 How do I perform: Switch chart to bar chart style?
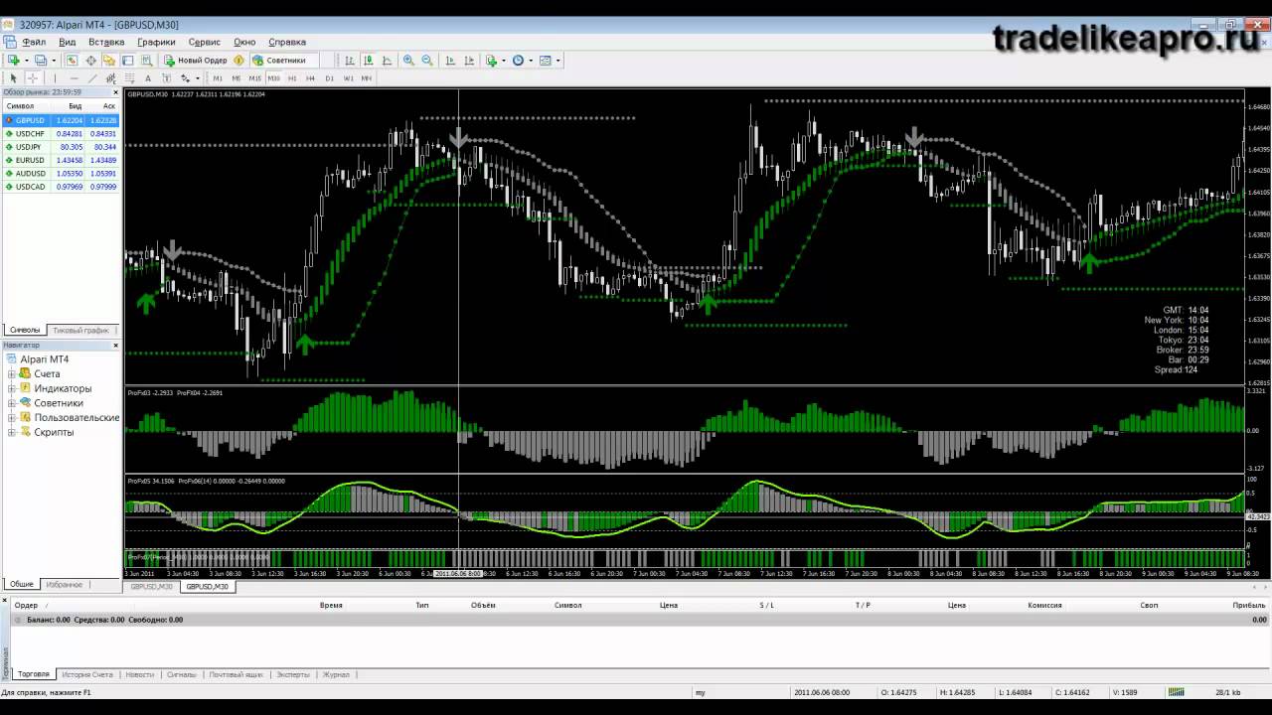pyautogui.click(x=350, y=61)
